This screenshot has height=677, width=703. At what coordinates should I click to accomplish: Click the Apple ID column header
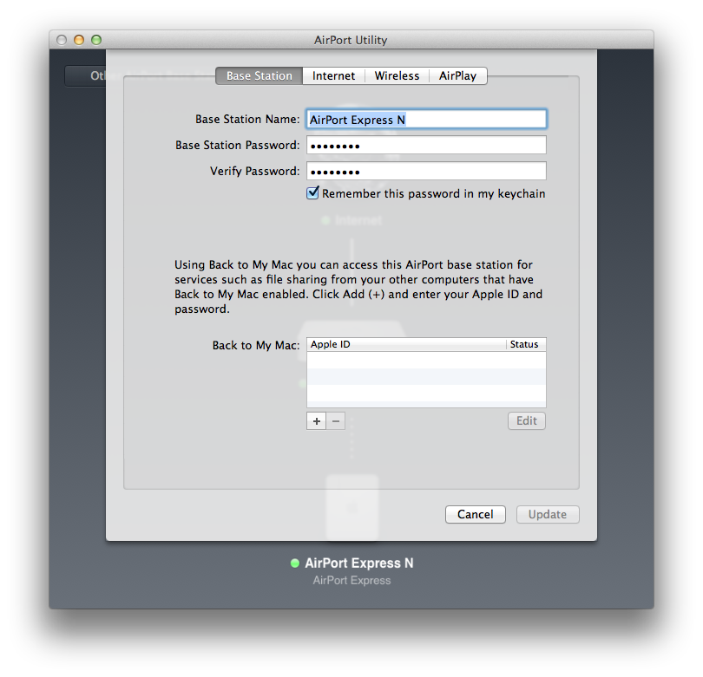click(x=407, y=344)
